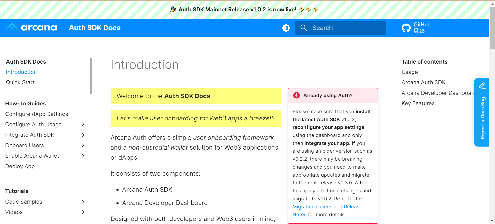Expand the Onboard Users menu arrow
495x224 pixels.
coord(83,145)
